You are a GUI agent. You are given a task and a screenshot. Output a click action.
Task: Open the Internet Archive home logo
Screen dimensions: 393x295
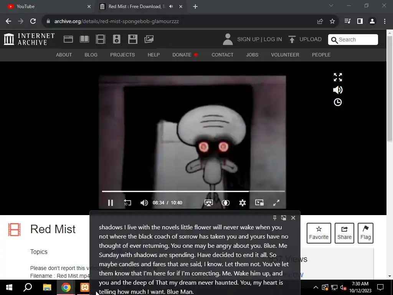pos(29,40)
